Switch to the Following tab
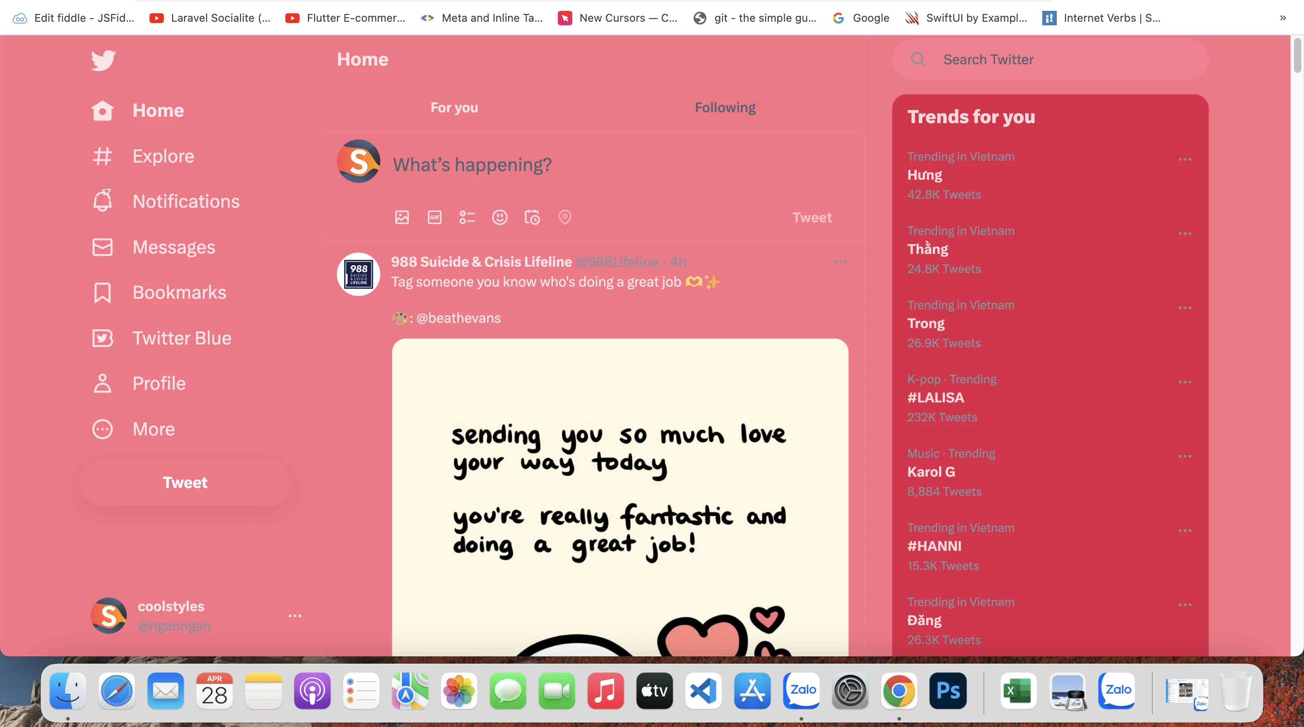Image resolution: width=1304 pixels, height=727 pixels. pyautogui.click(x=725, y=107)
